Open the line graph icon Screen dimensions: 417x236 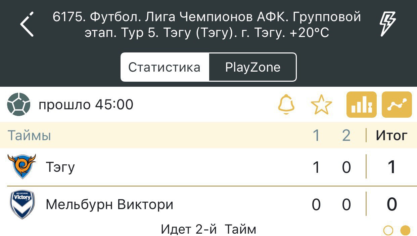click(397, 105)
